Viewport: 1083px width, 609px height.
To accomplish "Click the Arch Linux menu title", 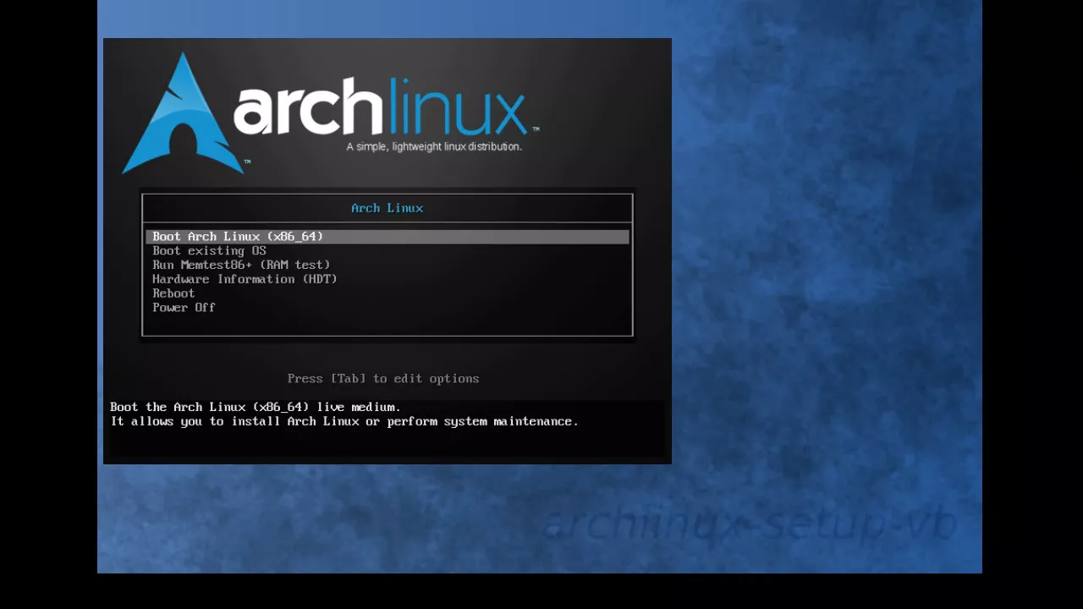I will coord(388,208).
